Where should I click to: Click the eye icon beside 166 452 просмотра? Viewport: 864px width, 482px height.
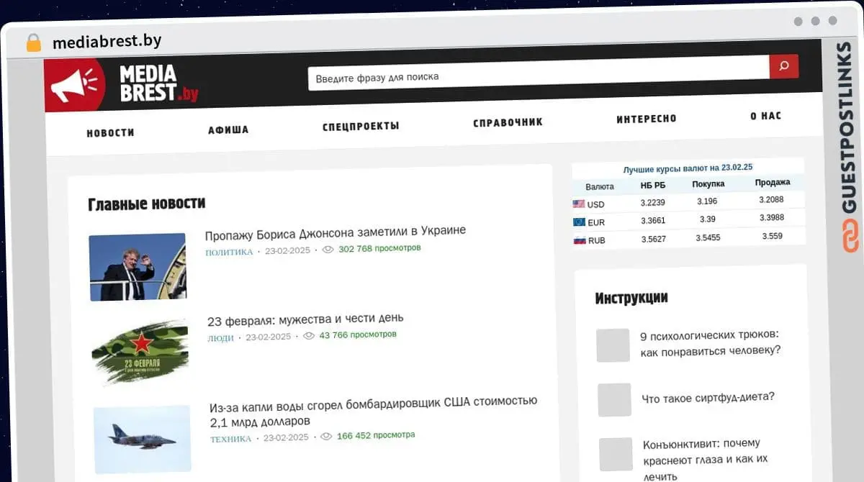point(326,437)
